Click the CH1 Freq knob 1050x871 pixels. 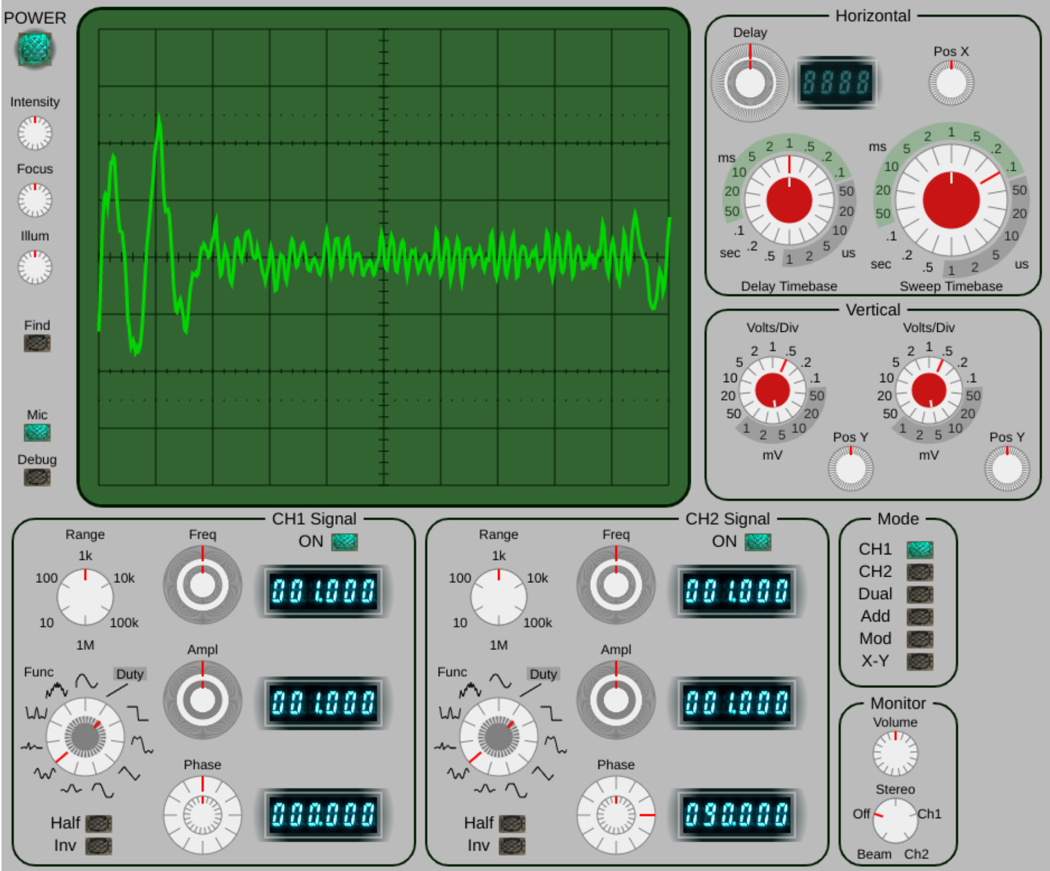point(202,585)
